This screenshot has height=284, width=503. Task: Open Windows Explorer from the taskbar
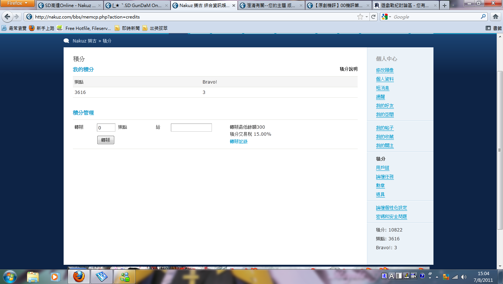33,277
